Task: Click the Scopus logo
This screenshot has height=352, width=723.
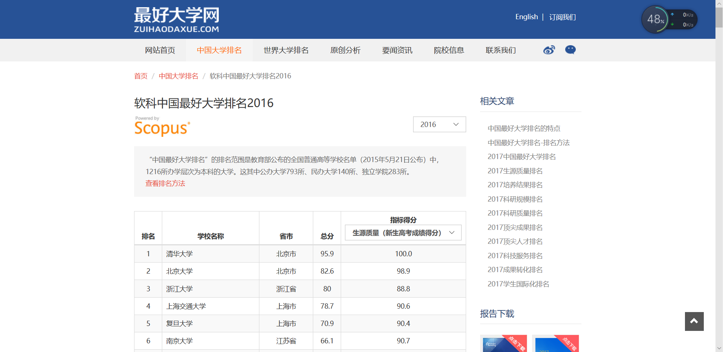Action: 162,127
